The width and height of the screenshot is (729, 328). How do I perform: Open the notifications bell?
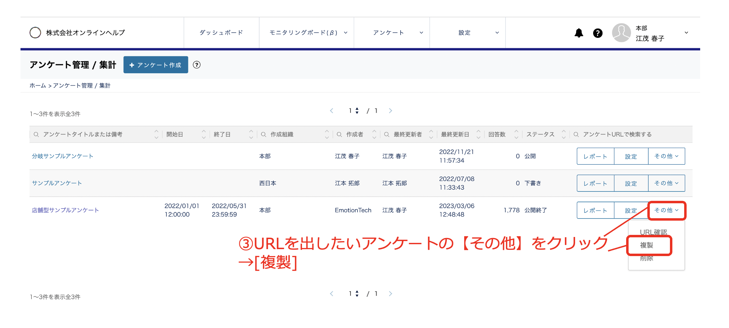click(579, 33)
